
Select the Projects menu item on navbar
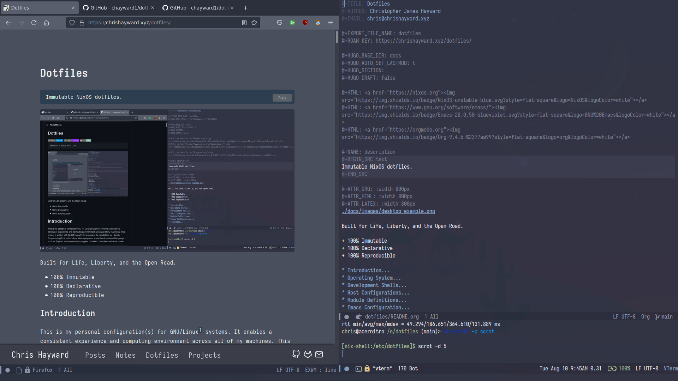click(204, 355)
